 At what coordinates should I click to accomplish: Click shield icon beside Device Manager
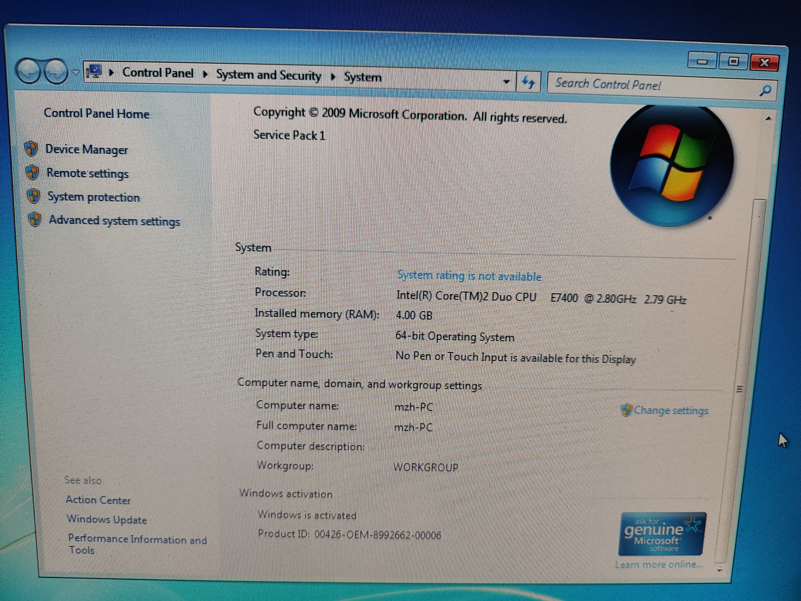click(31, 149)
